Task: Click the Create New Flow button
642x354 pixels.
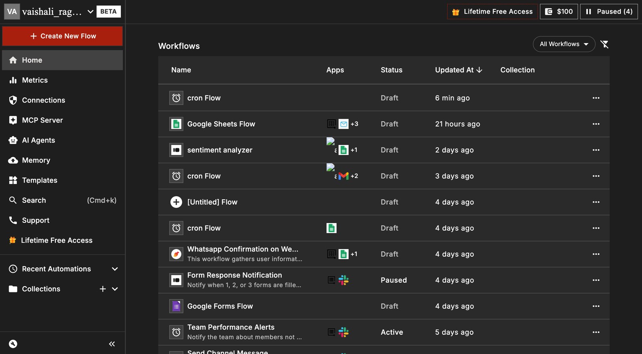Action: (x=63, y=36)
